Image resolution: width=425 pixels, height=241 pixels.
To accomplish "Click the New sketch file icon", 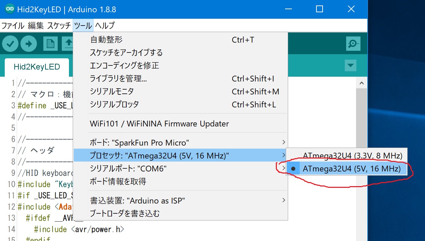I will [51, 44].
